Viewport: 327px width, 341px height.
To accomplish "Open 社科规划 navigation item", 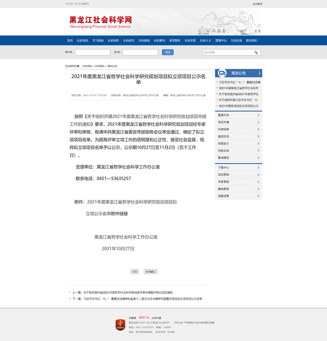I will (x=144, y=41).
